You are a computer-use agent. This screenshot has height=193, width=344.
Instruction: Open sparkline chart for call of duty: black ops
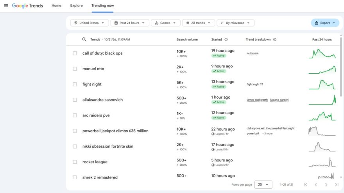point(322,54)
